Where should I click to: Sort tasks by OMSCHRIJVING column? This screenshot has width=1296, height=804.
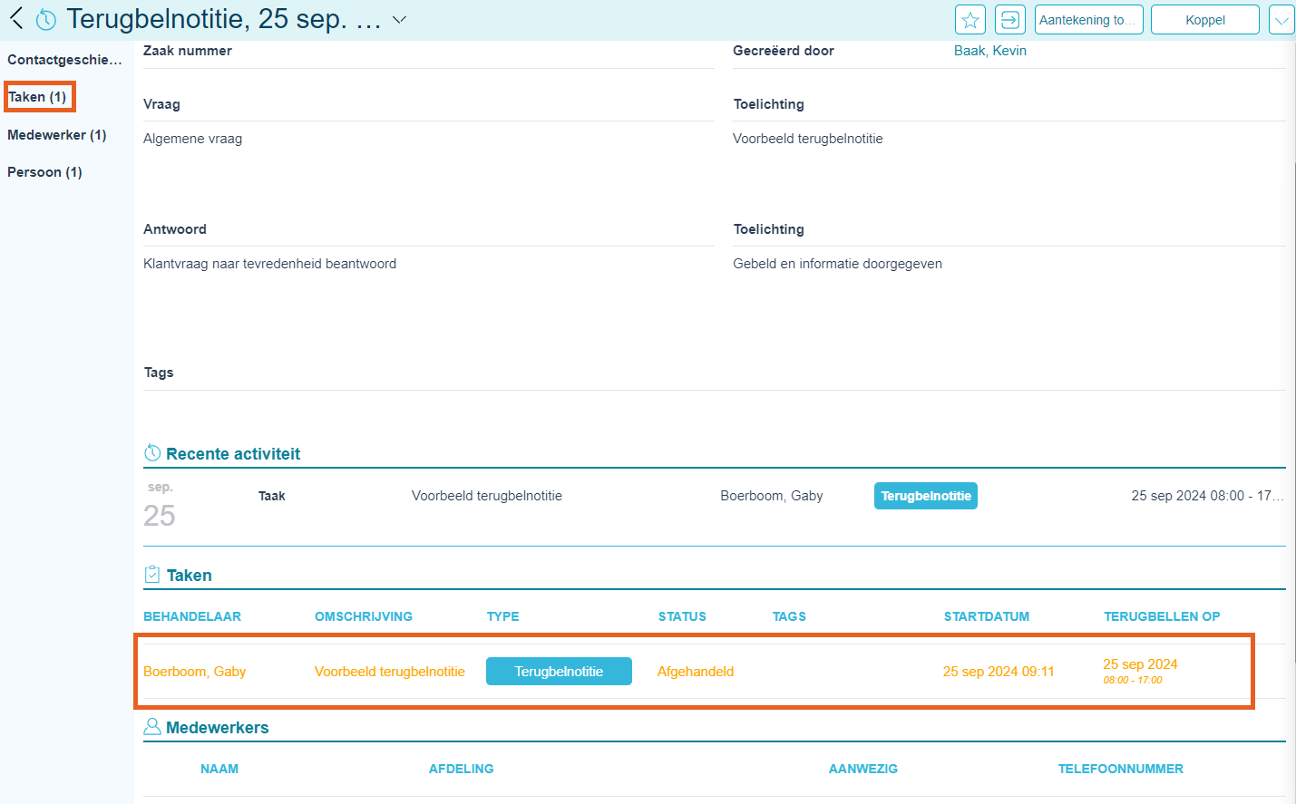[364, 616]
